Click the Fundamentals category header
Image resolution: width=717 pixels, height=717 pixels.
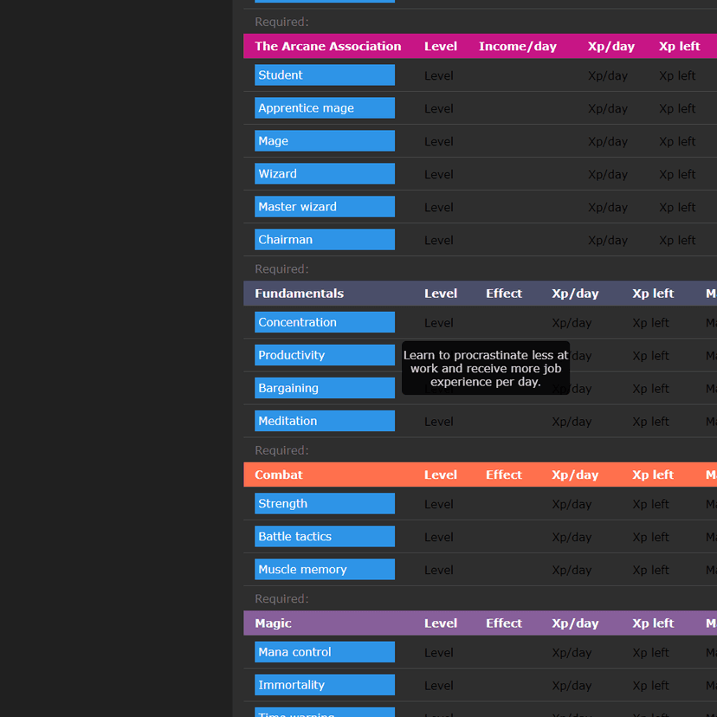click(299, 294)
